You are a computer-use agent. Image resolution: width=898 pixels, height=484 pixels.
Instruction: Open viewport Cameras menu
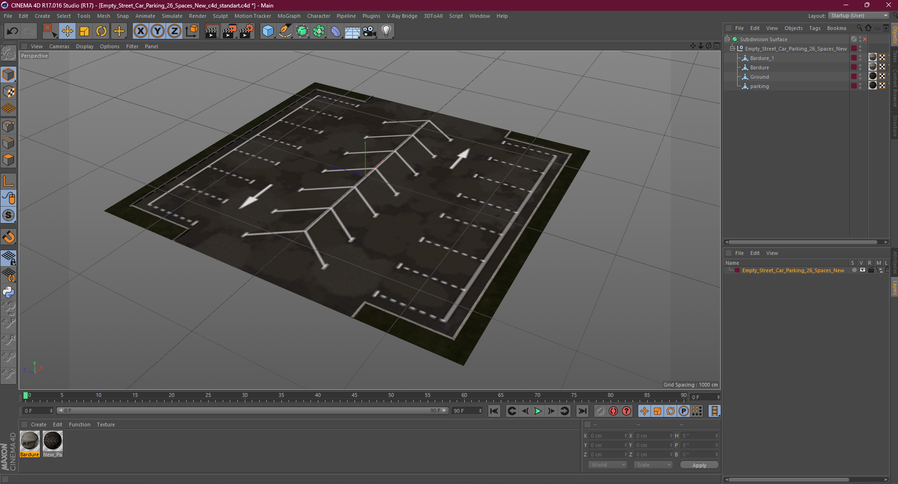tap(59, 46)
